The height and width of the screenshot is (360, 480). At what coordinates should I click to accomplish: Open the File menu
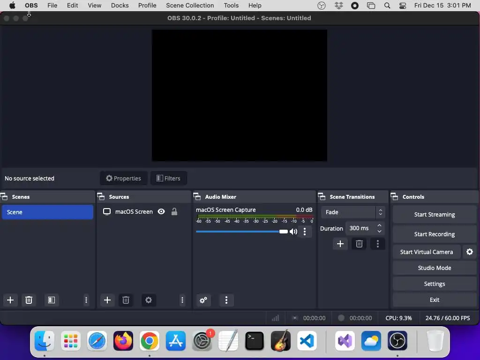(52, 6)
